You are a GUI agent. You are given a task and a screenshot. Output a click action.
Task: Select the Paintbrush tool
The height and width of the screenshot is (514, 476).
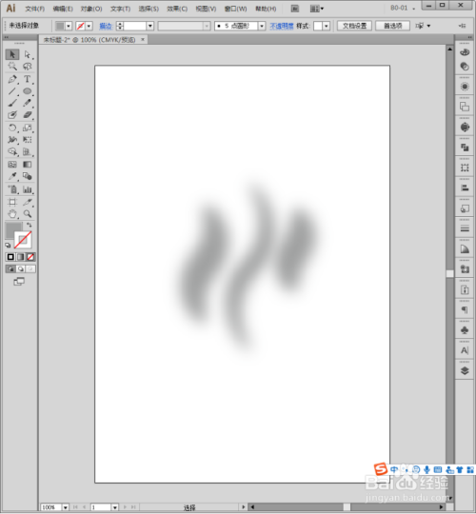click(x=12, y=103)
